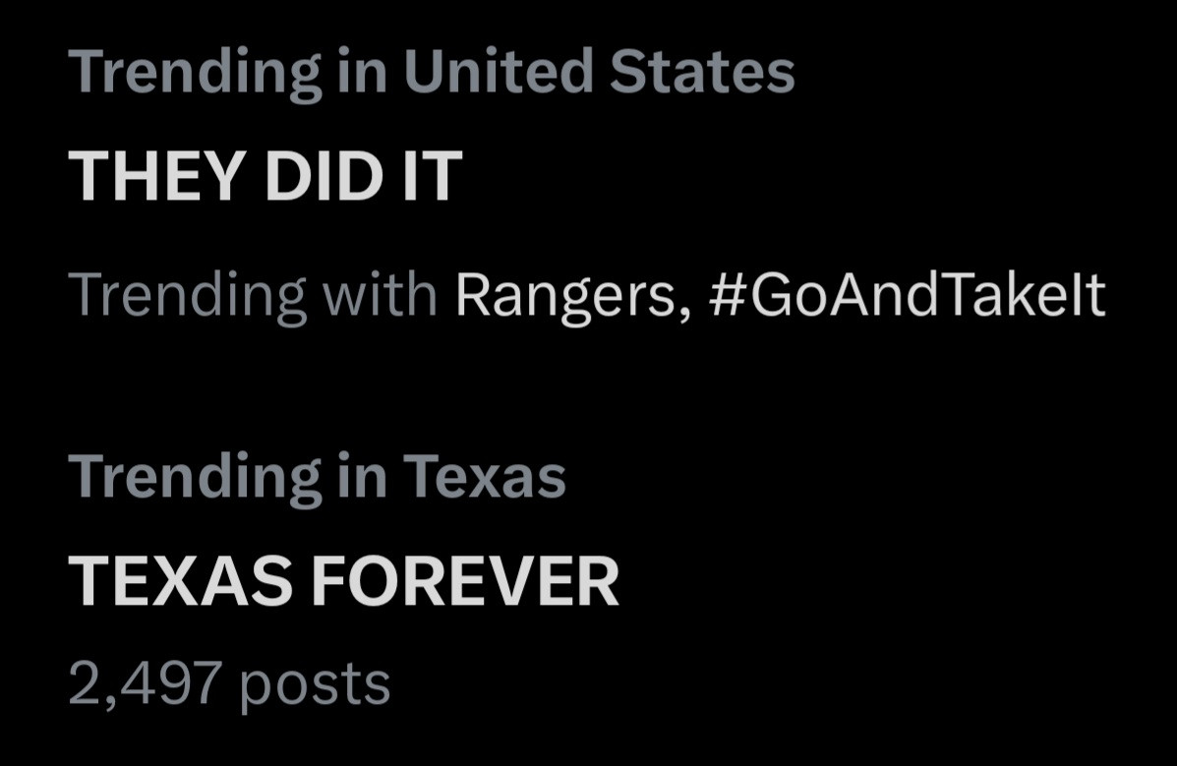Click the Rangers related trend link
The image size is (1177, 766).
tap(563, 294)
